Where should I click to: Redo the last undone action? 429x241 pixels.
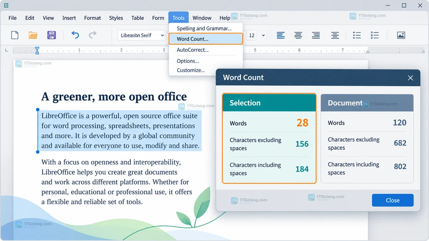point(93,35)
